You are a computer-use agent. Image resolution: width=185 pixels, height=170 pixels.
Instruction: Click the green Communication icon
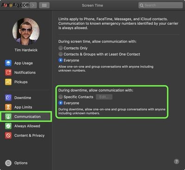click(8, 117)
